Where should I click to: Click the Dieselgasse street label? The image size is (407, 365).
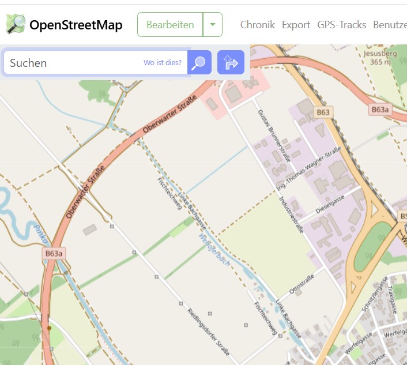[x=330, y=204]
